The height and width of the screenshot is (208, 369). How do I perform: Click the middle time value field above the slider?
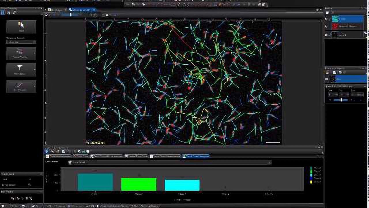click(x=344, y=94)
